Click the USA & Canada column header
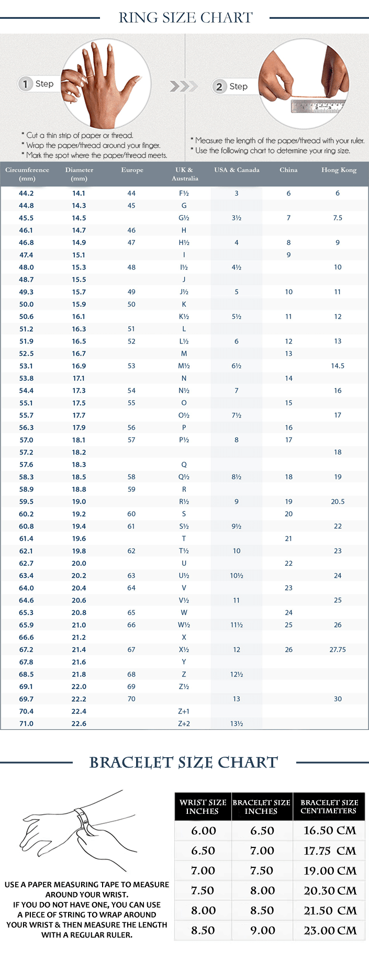Viewport: 369px width, 957px height. (x=237, y=170)
